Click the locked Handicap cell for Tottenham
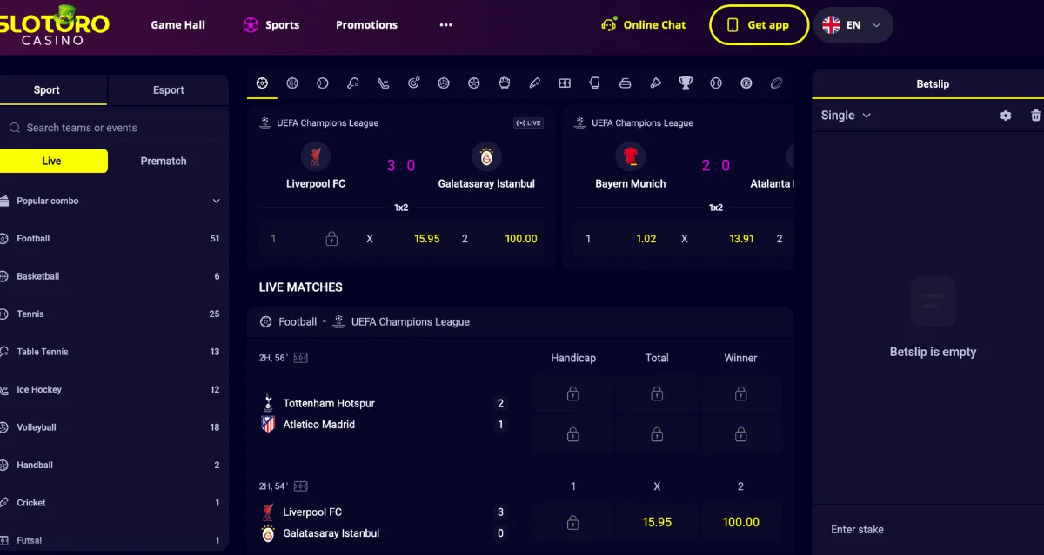This screenshot has width=1044, height=555. 572,393
